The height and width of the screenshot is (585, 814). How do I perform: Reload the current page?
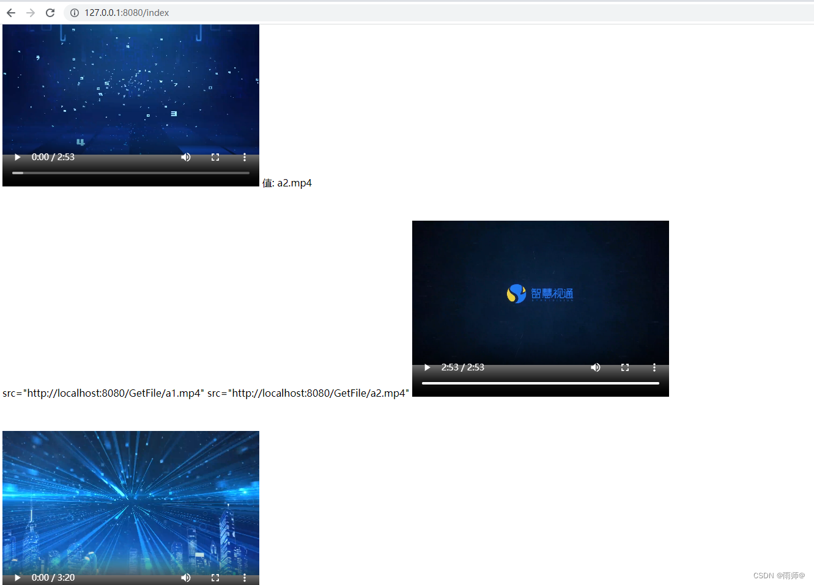coord(50,13)
